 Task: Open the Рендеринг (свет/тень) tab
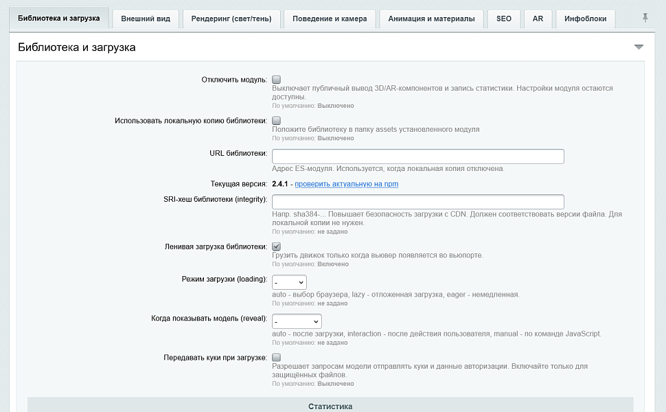click(x=231, y=19)
